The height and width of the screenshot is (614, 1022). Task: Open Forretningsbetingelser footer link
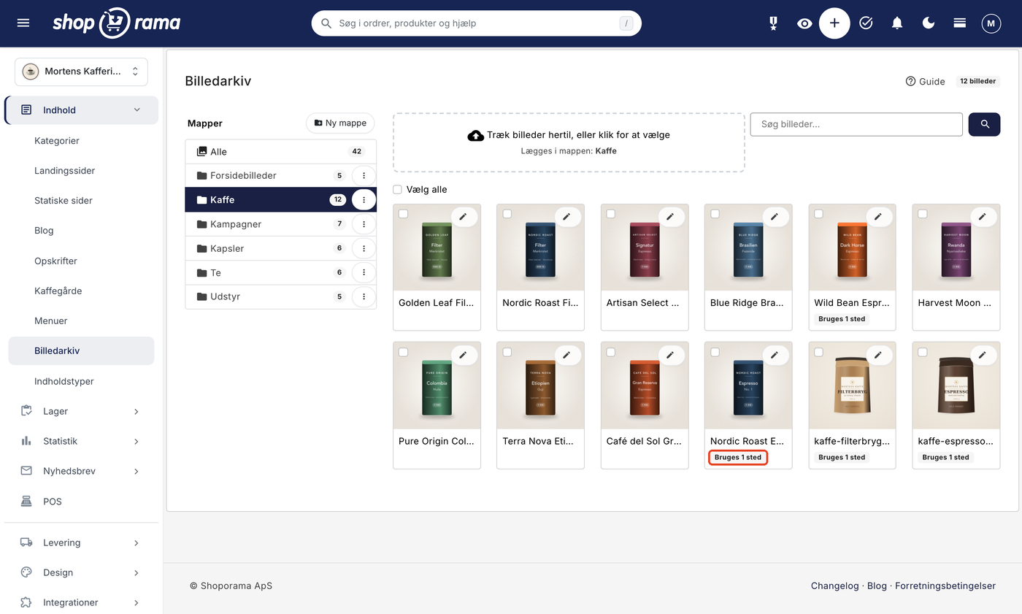pyautogui.click(x=945, y=586)
